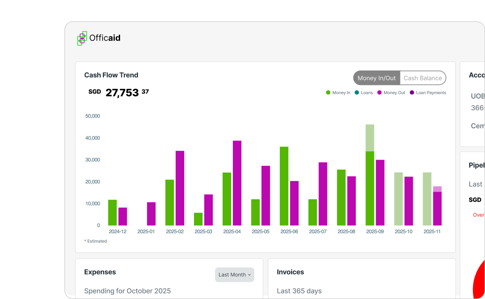Open the Invoices card title
The image size is (485, 299).
pos(290,272)
